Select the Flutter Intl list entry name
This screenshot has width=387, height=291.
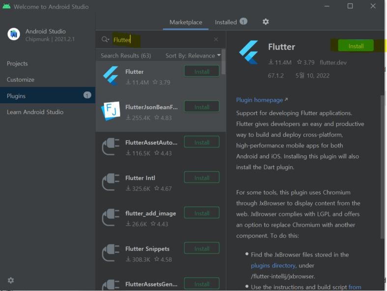(x=140, y=178)
